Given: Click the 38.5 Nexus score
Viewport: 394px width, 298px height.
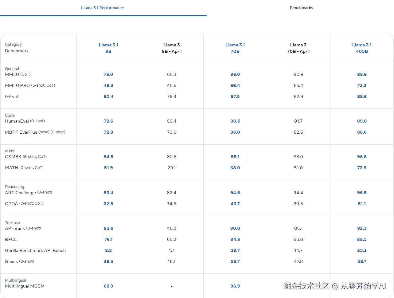Looking at the screenshot, I should click(x=108, y=261).
